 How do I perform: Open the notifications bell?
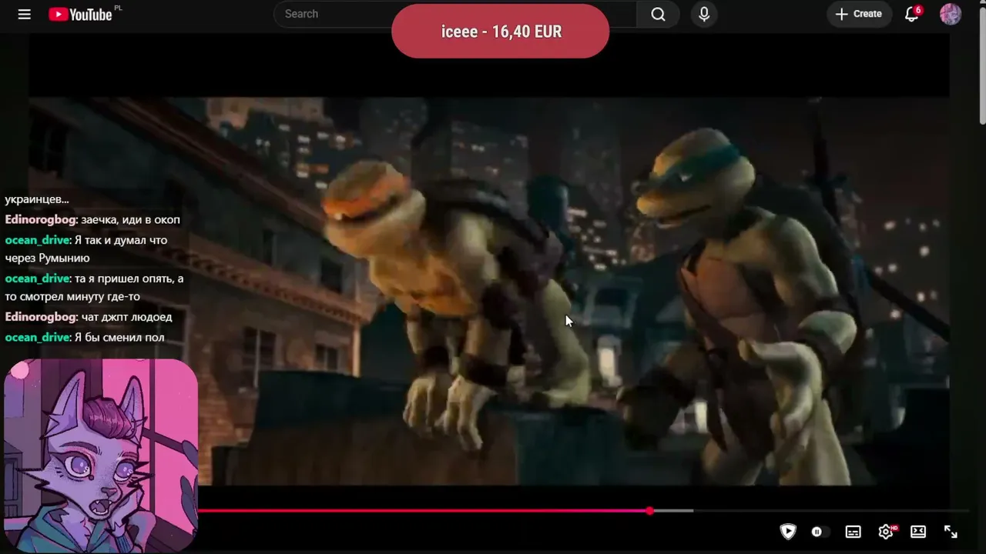(x=912, y=14)
